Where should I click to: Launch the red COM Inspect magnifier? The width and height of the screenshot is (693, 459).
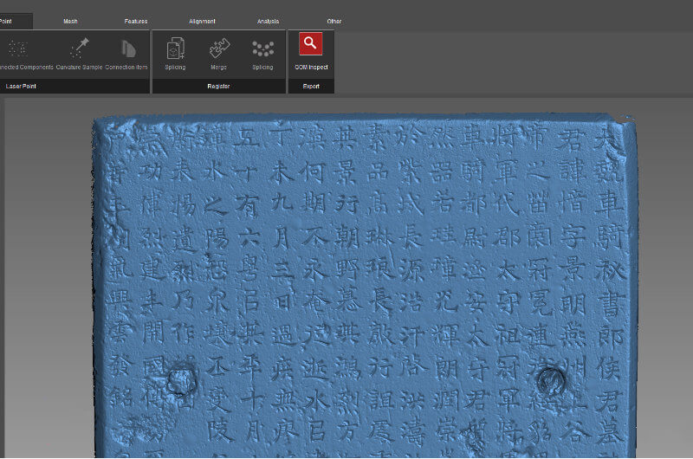[x=311, y=51]
